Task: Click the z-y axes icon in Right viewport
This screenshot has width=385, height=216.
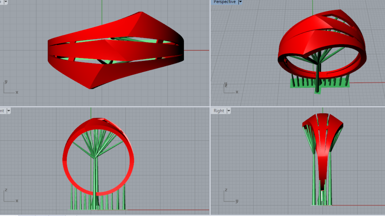Action: pos(230,197)
